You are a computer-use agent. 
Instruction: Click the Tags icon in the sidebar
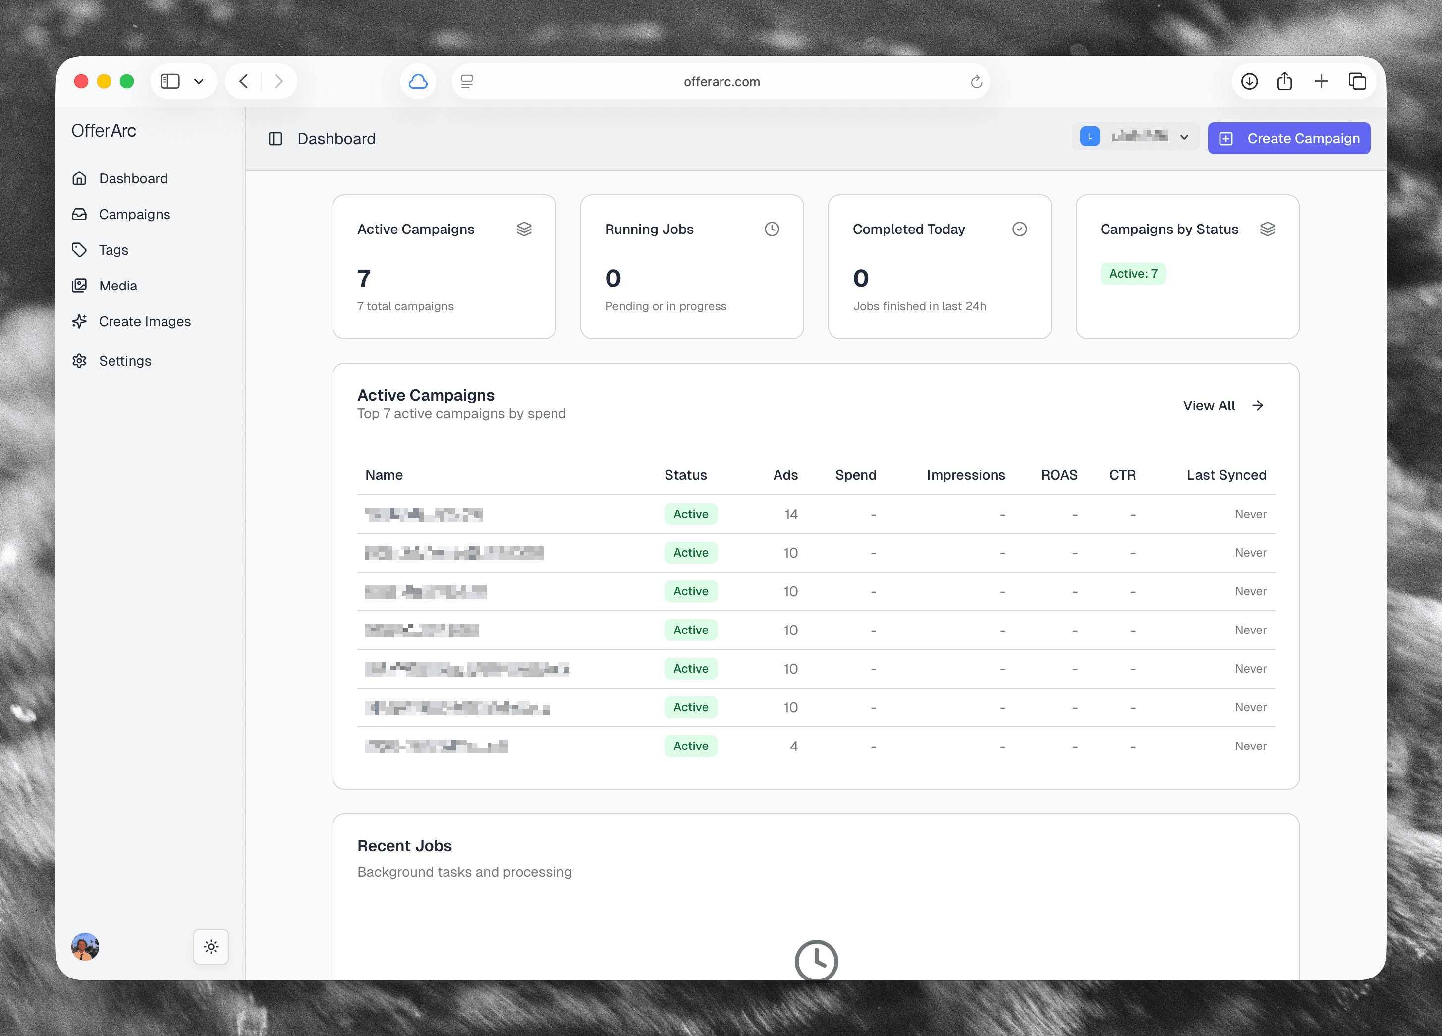coord(79,250)
